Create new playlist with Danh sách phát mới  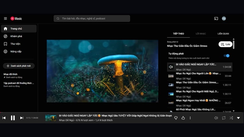pyautogui.click(x=19, y=66)
